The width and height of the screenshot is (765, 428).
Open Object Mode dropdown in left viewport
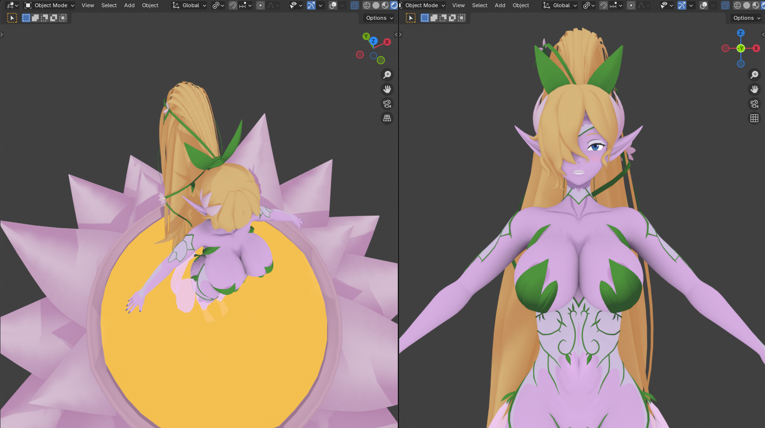(49, 5)
